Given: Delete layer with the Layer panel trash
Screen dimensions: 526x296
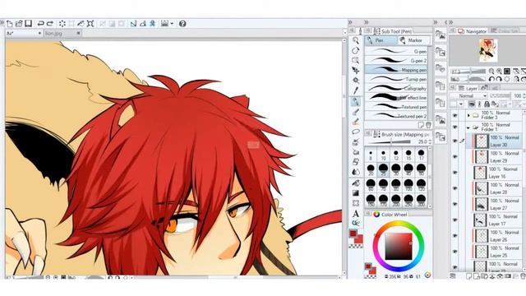Looking at the screenshot, I should coord(523,276).
